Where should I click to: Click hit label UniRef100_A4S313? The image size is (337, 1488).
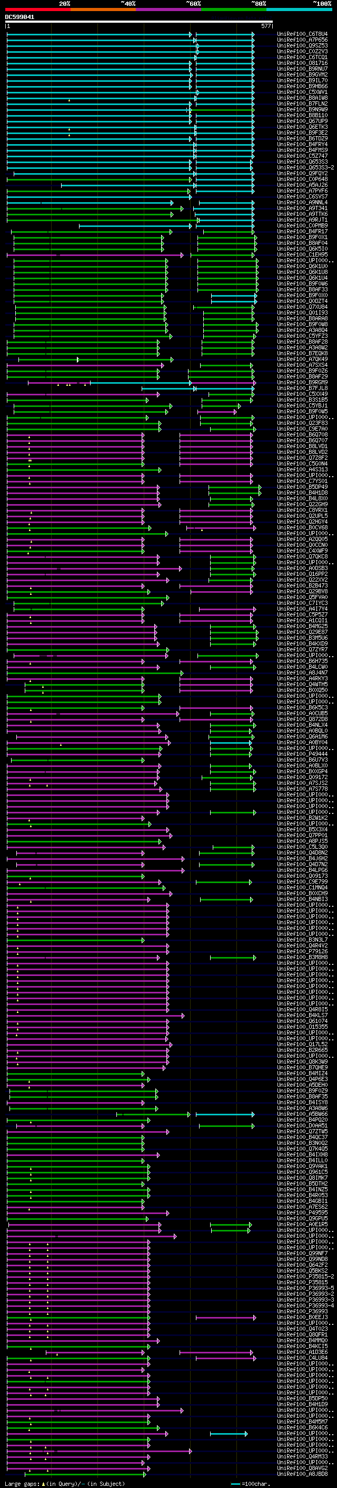pyautogui.click(x=302, y=470)
